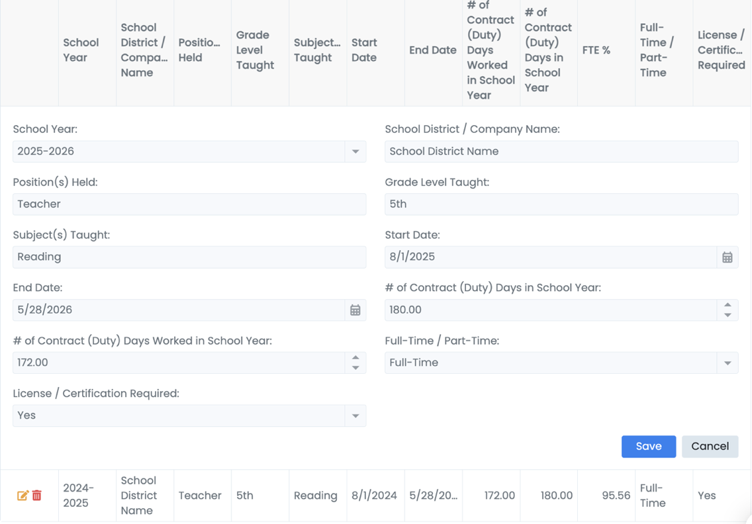Open the Start Date calendar picker

(x=727, y=257)
